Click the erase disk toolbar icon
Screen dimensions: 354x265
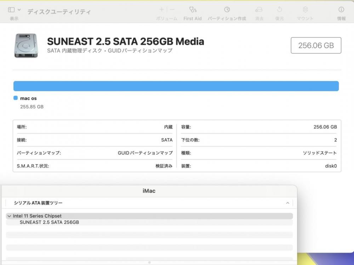pos(259,10)
